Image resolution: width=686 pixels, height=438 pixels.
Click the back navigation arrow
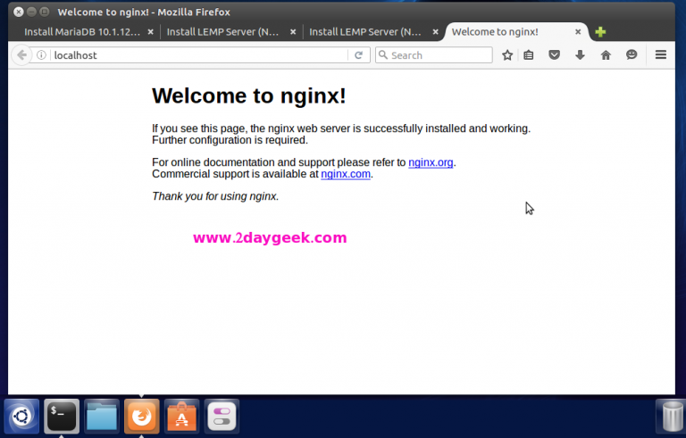pyautogui.click(x=21, y=55)
